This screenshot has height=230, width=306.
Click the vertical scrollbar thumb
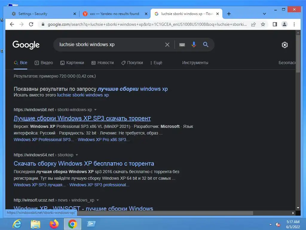coord(298,54)
